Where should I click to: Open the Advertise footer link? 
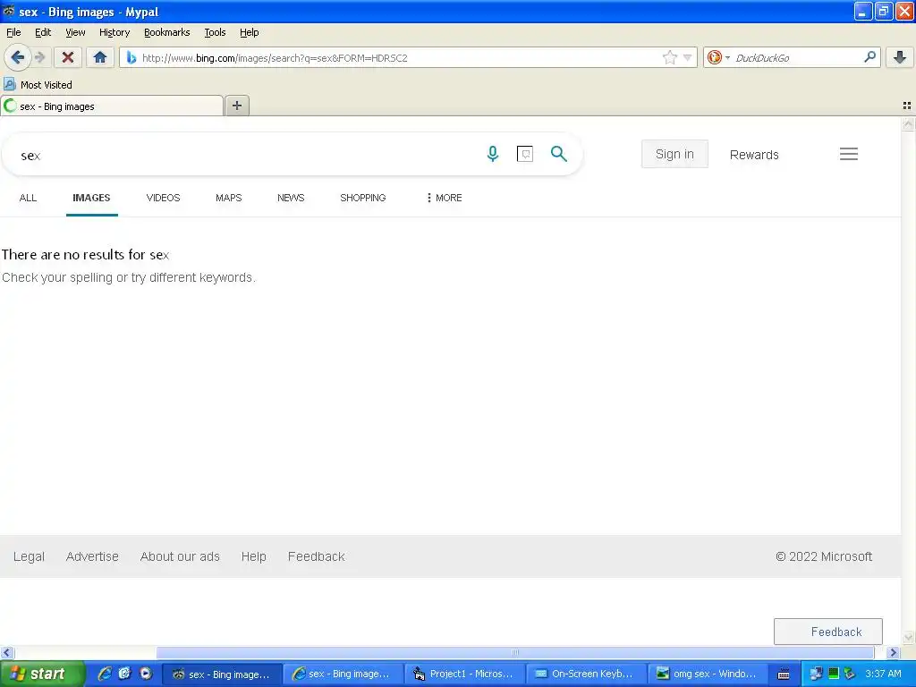(x=92, y=556)
